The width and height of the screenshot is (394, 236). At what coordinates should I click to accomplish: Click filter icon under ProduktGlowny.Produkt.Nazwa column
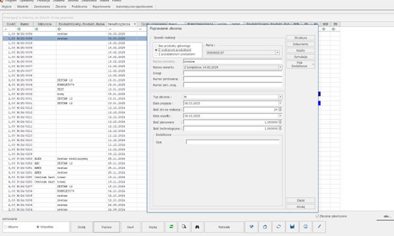tap(59, 29)
